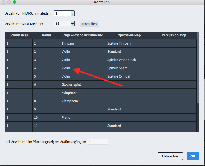Enable the Mixer Audioausgängen checkbox
The image size is (205, 166).
point(8,142)
